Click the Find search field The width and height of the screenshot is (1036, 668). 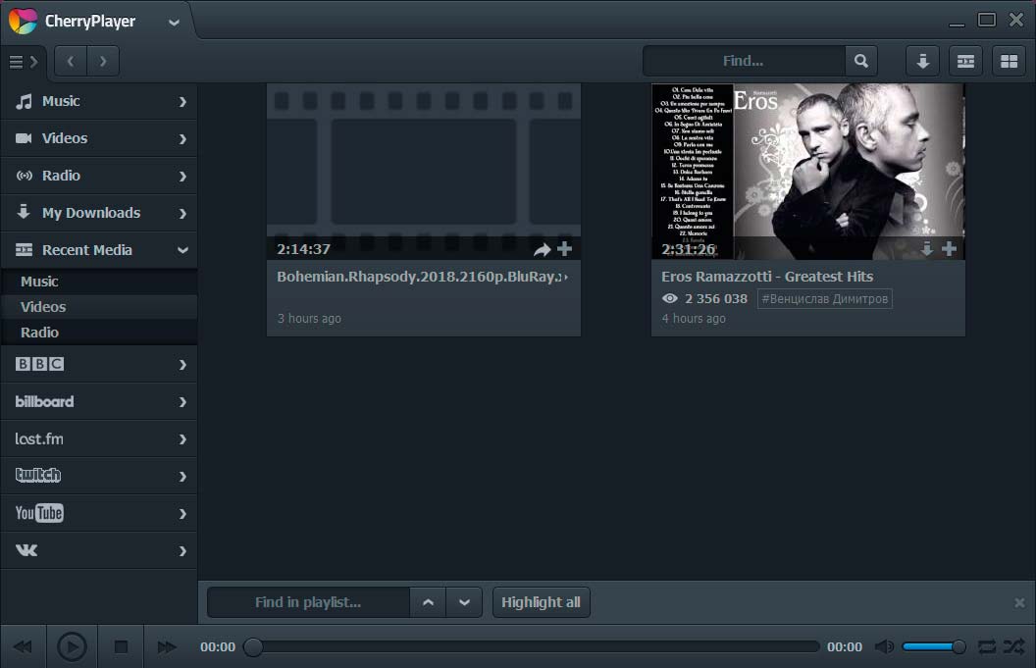click(744, 61)
